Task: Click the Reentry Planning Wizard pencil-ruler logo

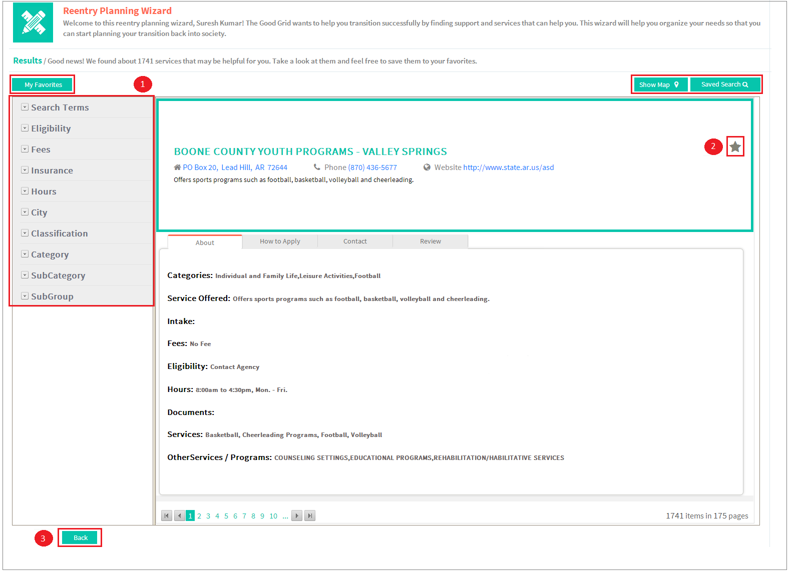Action: click(x=33, y=22)
